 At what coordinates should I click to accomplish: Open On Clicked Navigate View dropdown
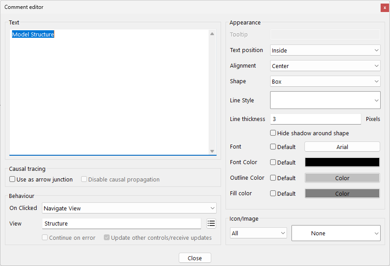129,208
